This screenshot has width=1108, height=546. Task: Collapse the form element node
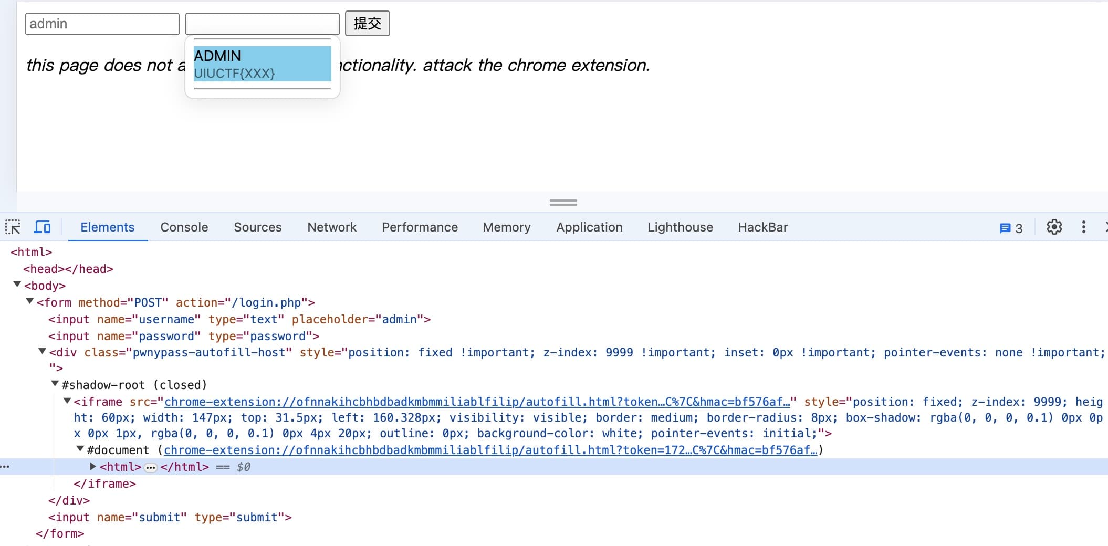pos(30,302)
